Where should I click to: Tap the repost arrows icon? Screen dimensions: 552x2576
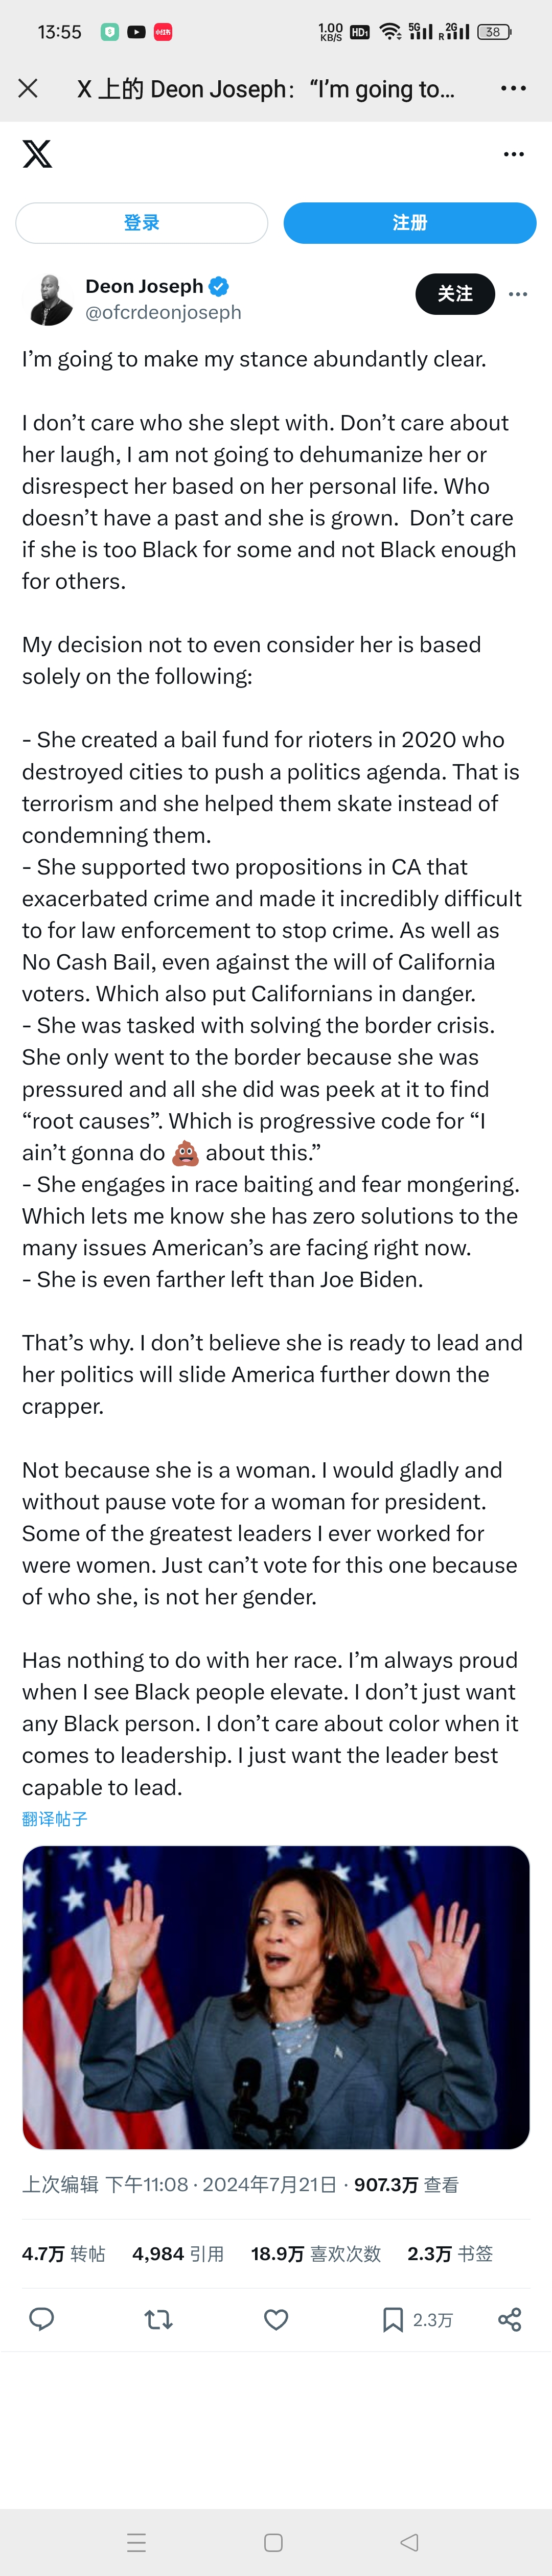point(159,2319)
